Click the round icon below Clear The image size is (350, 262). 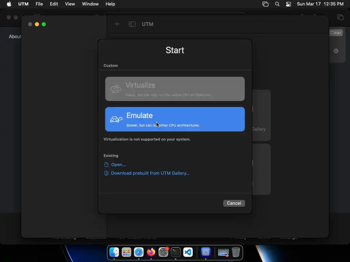coord(336,51)
